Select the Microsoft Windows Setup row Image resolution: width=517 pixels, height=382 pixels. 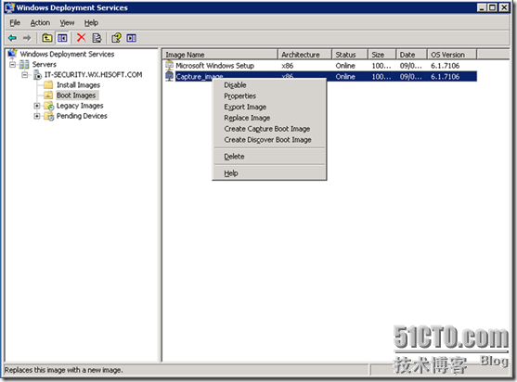click(320, 66)
